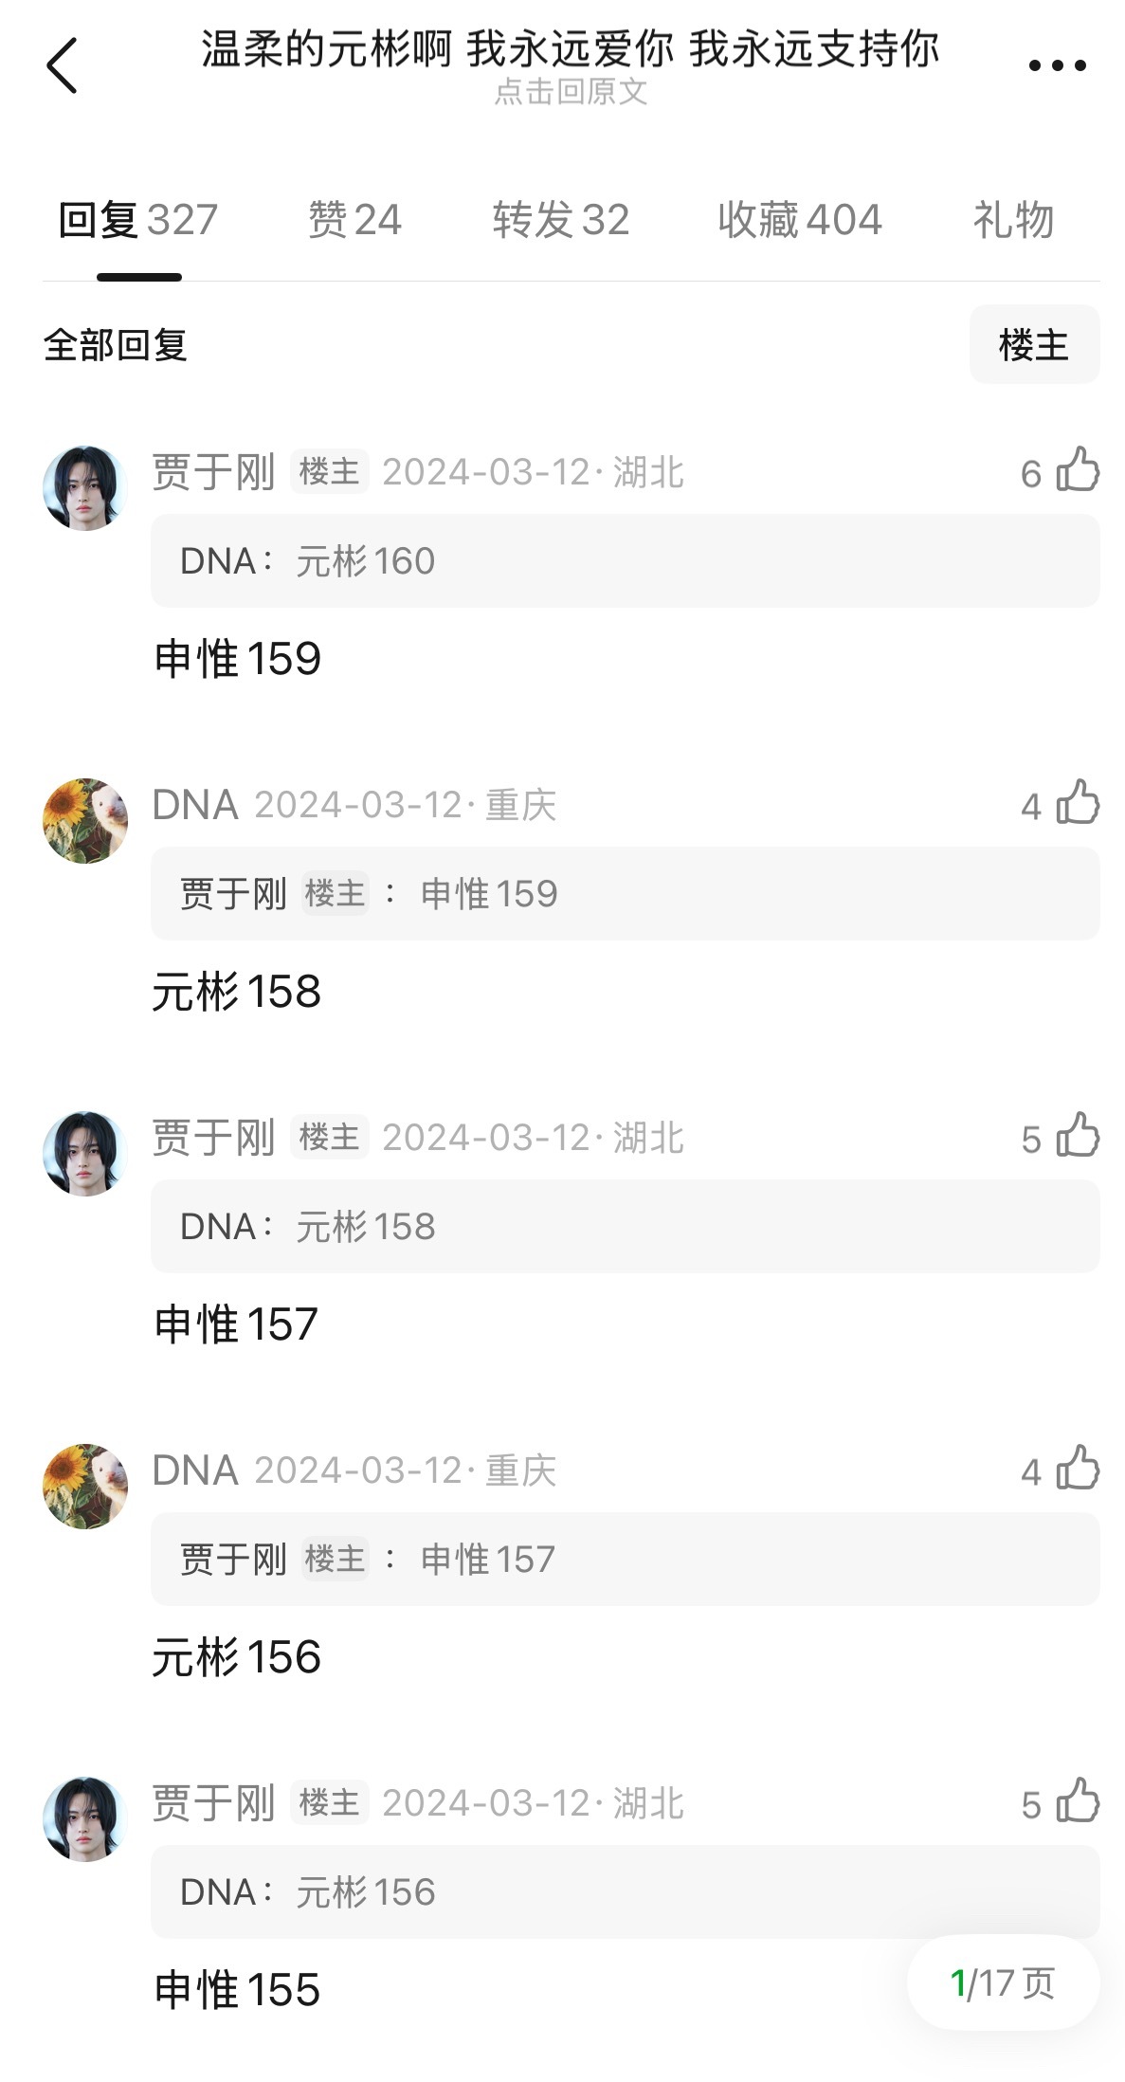
Task: Like the 元彬 156 reply thumbs-up
Action: coord(1078,1469)
